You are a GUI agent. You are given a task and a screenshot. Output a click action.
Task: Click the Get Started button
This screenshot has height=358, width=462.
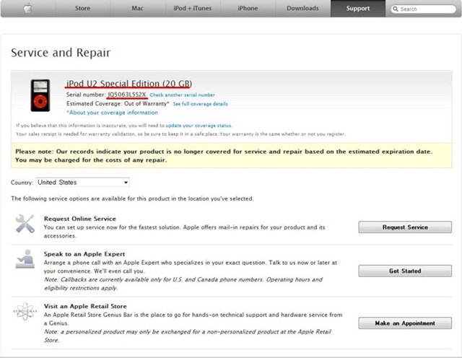(x=405, y=271)
